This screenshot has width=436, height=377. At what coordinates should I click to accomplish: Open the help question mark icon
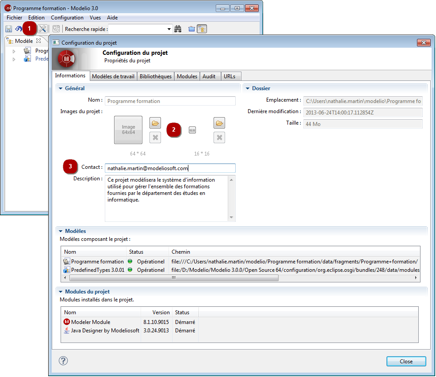click(x=63, y=361)
